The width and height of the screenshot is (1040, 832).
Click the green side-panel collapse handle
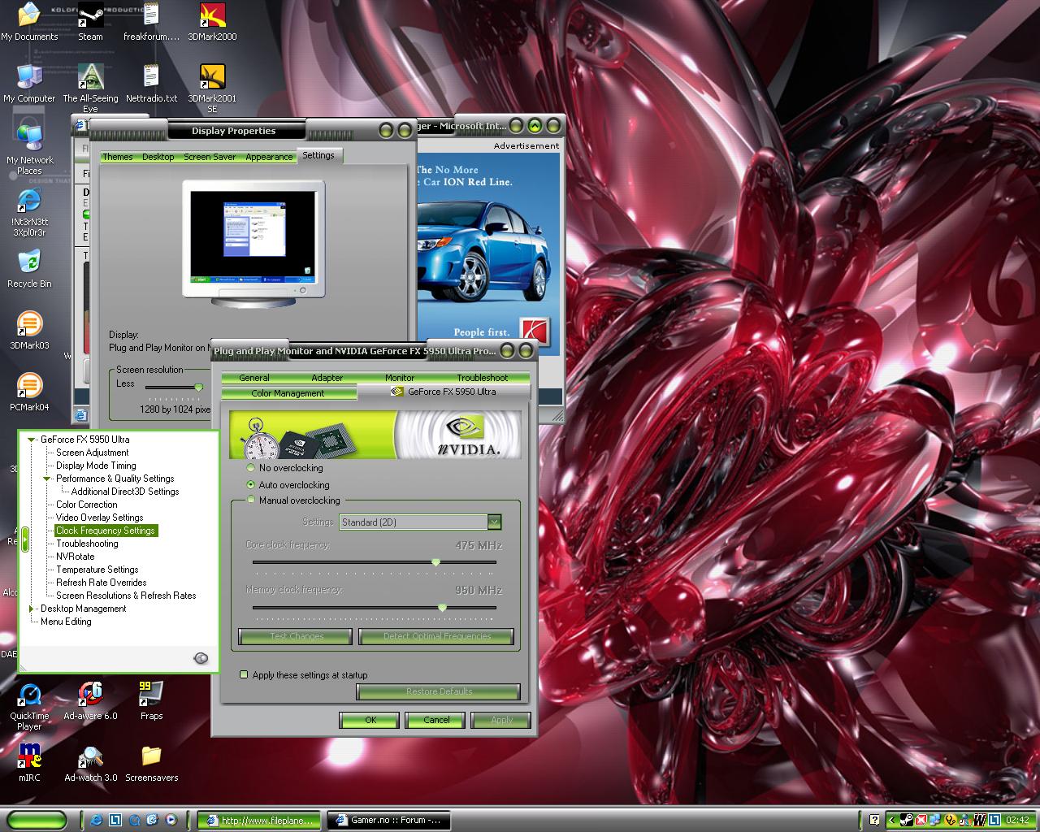coord(25,539)
